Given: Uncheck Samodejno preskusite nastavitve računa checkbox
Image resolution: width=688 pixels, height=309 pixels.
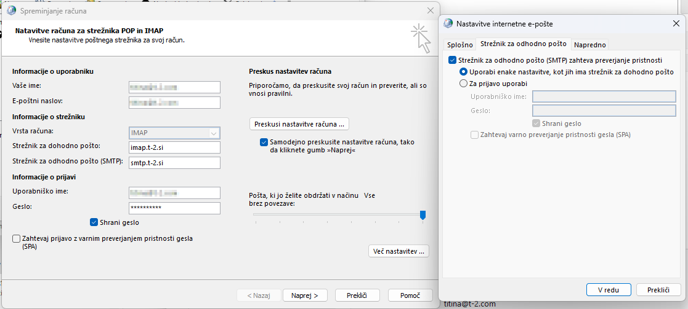Looking at the screenshot, I should pyautogui.click(x=264, y=142).
